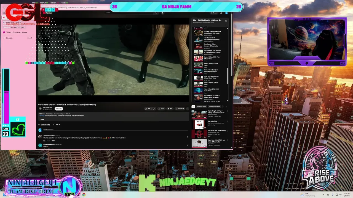Image resolution: width=353 pixels, height=198 pixels.
Task: Open the YouTube notifications bell
Action: coord(221,13)
